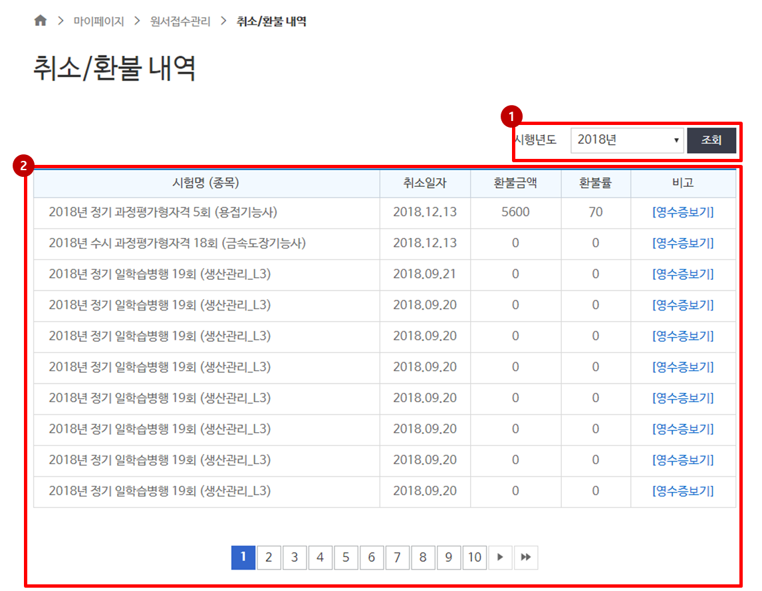This screenshot has width=762, height=591.
Task: Click 시행년도 label
Action: click(535, 140)
